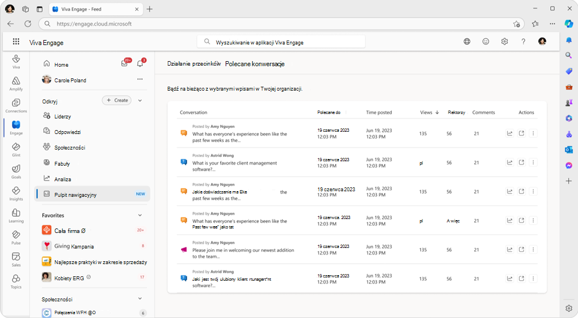Click the Create button
Screen dimensions: 578x318
[x=117, y=100]
